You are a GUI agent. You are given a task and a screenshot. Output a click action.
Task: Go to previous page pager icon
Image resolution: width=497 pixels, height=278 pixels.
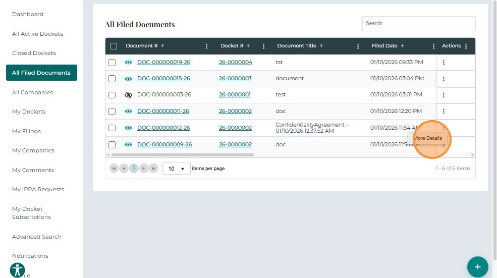point(124,169)
